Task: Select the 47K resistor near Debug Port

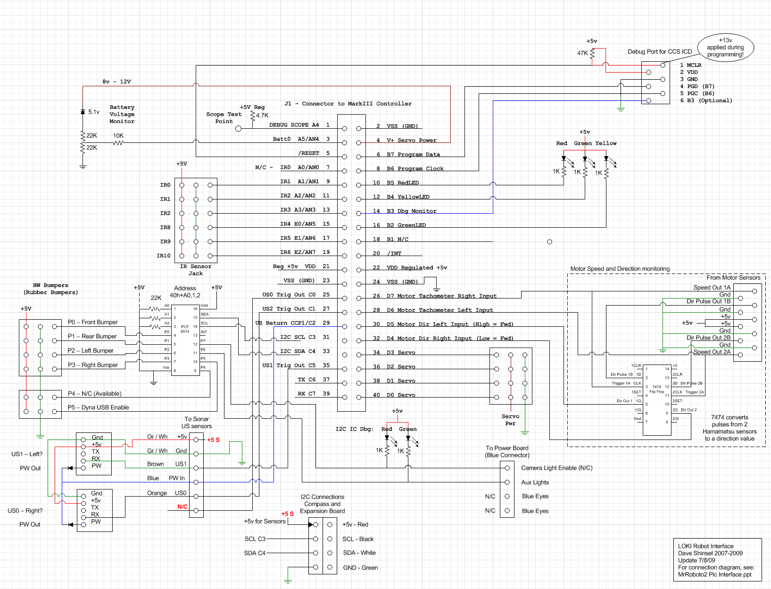Action: point(592,54)
